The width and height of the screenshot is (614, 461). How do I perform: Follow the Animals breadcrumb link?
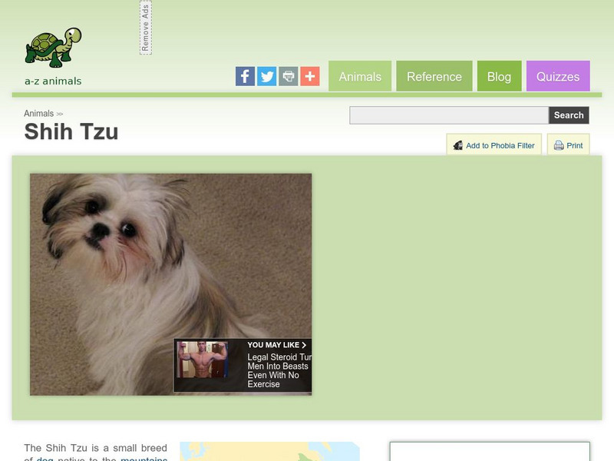[x=39, y=114]
